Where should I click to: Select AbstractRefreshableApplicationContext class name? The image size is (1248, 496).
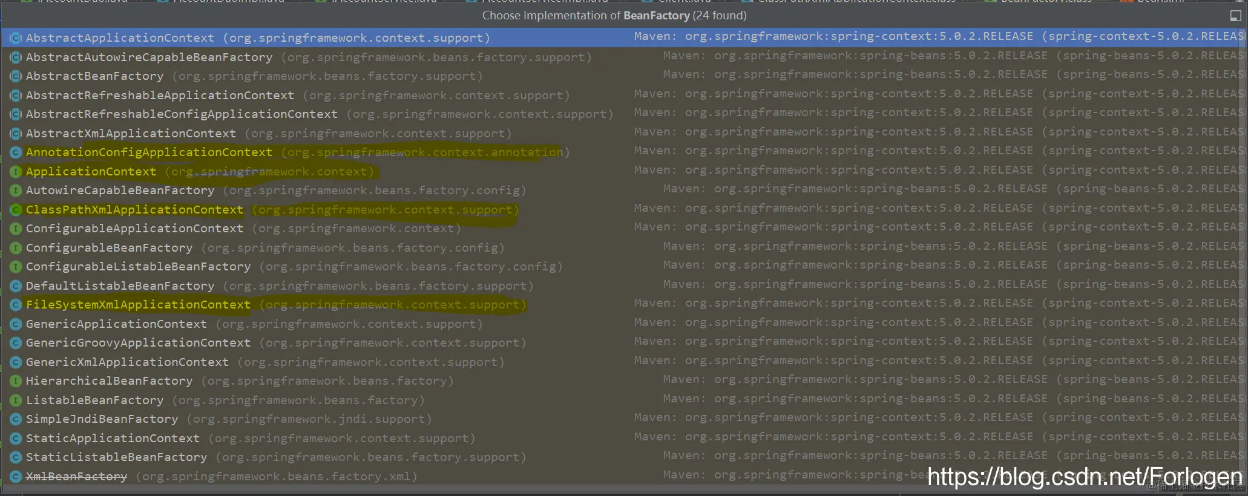point(160,96)
